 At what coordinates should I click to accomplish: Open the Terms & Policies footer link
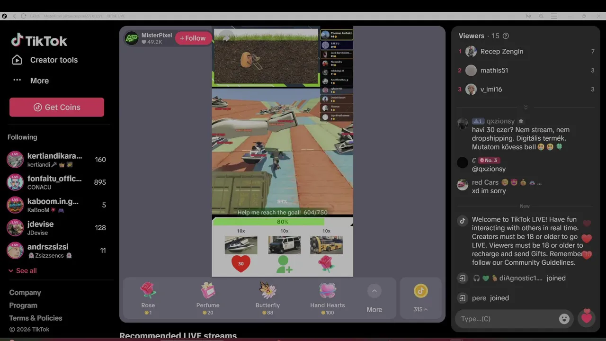(36, 318)
